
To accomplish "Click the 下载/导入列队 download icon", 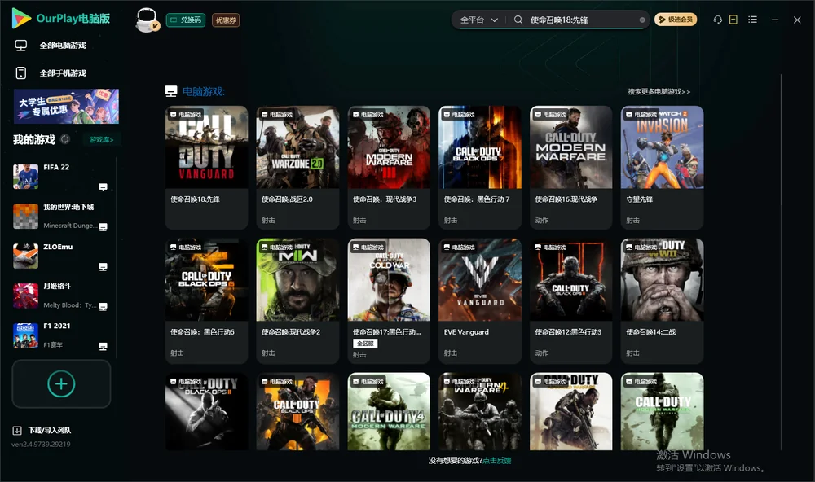I will click(17, 430).
